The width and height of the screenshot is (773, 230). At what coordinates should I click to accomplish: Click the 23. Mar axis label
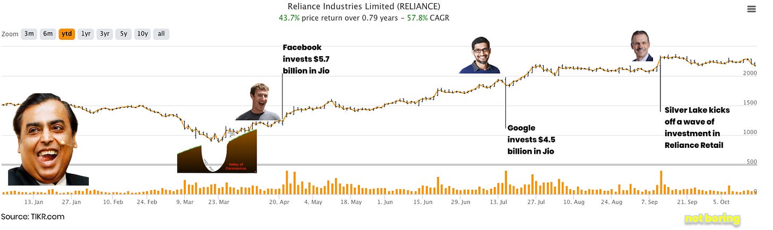pyautogui.click(x=219, y=202)
